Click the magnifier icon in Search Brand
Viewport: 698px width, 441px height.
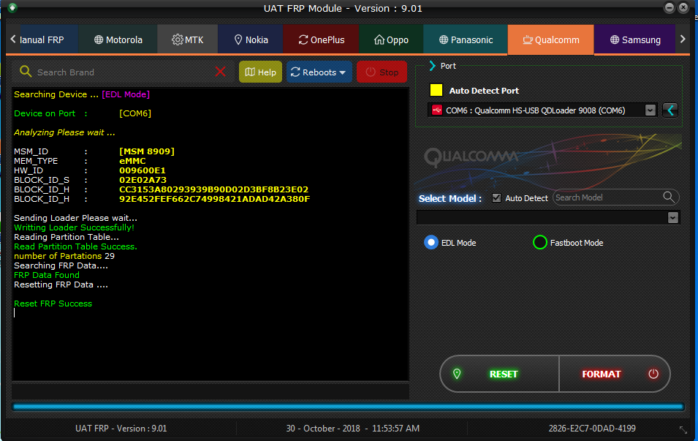pyautogui.click(x=26, y=72)
